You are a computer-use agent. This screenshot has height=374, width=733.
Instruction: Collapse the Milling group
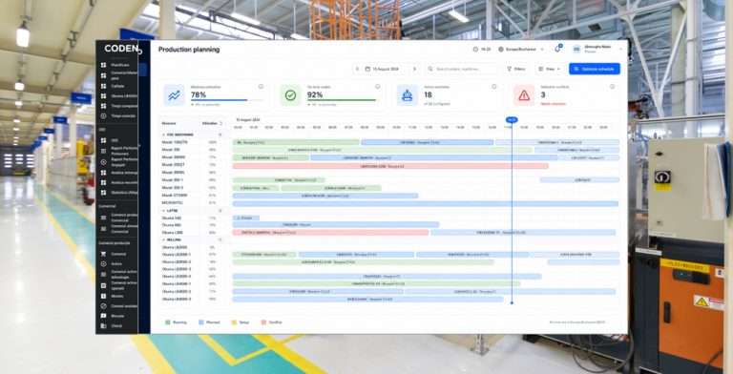[164, 239]
